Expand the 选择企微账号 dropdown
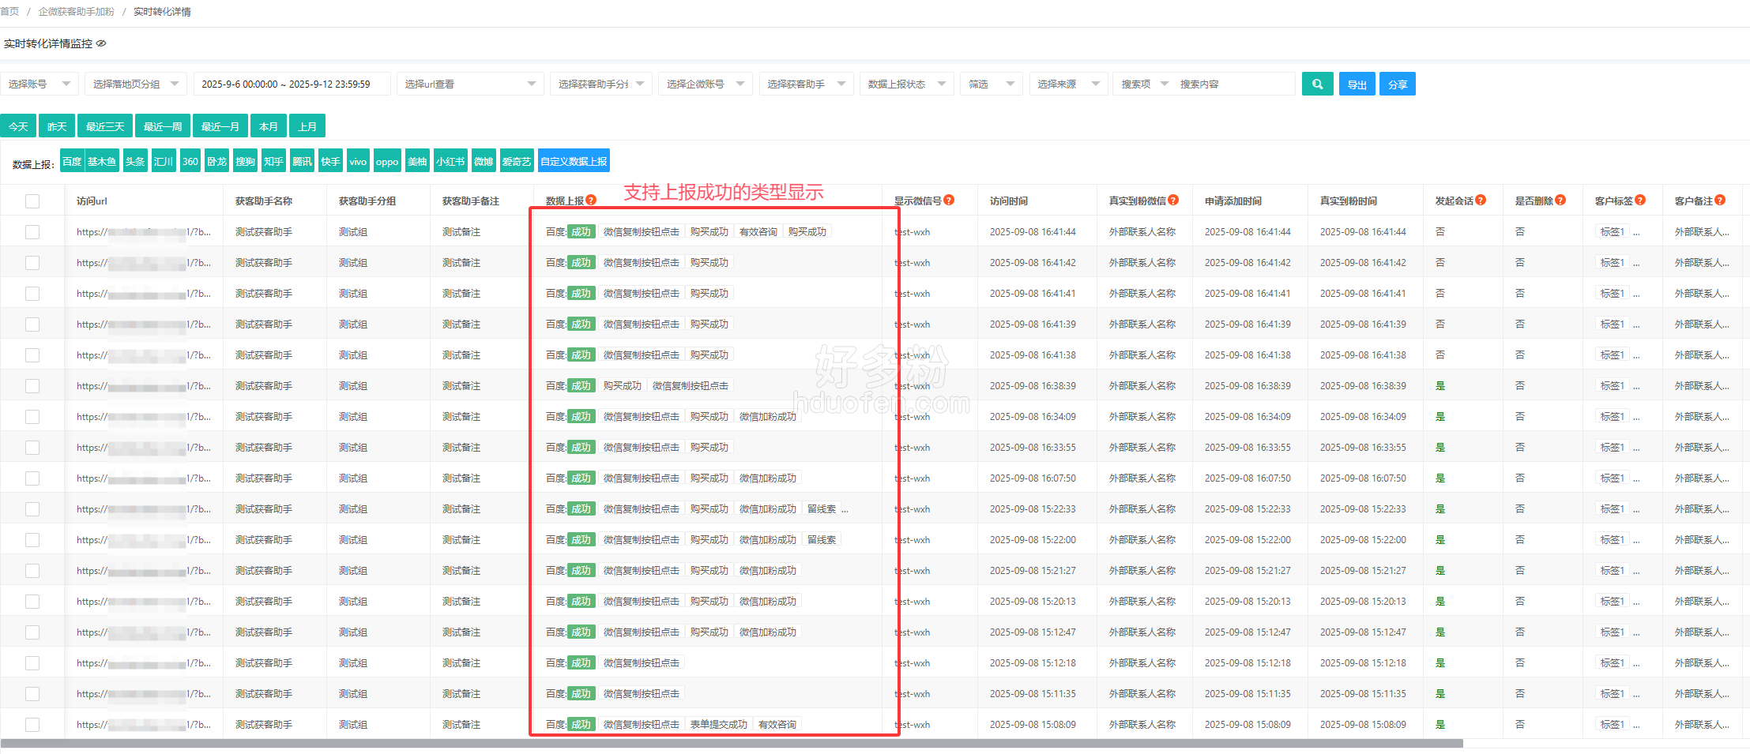Image resolution: width=1750 pixels, height=754 pixels. 705,84
